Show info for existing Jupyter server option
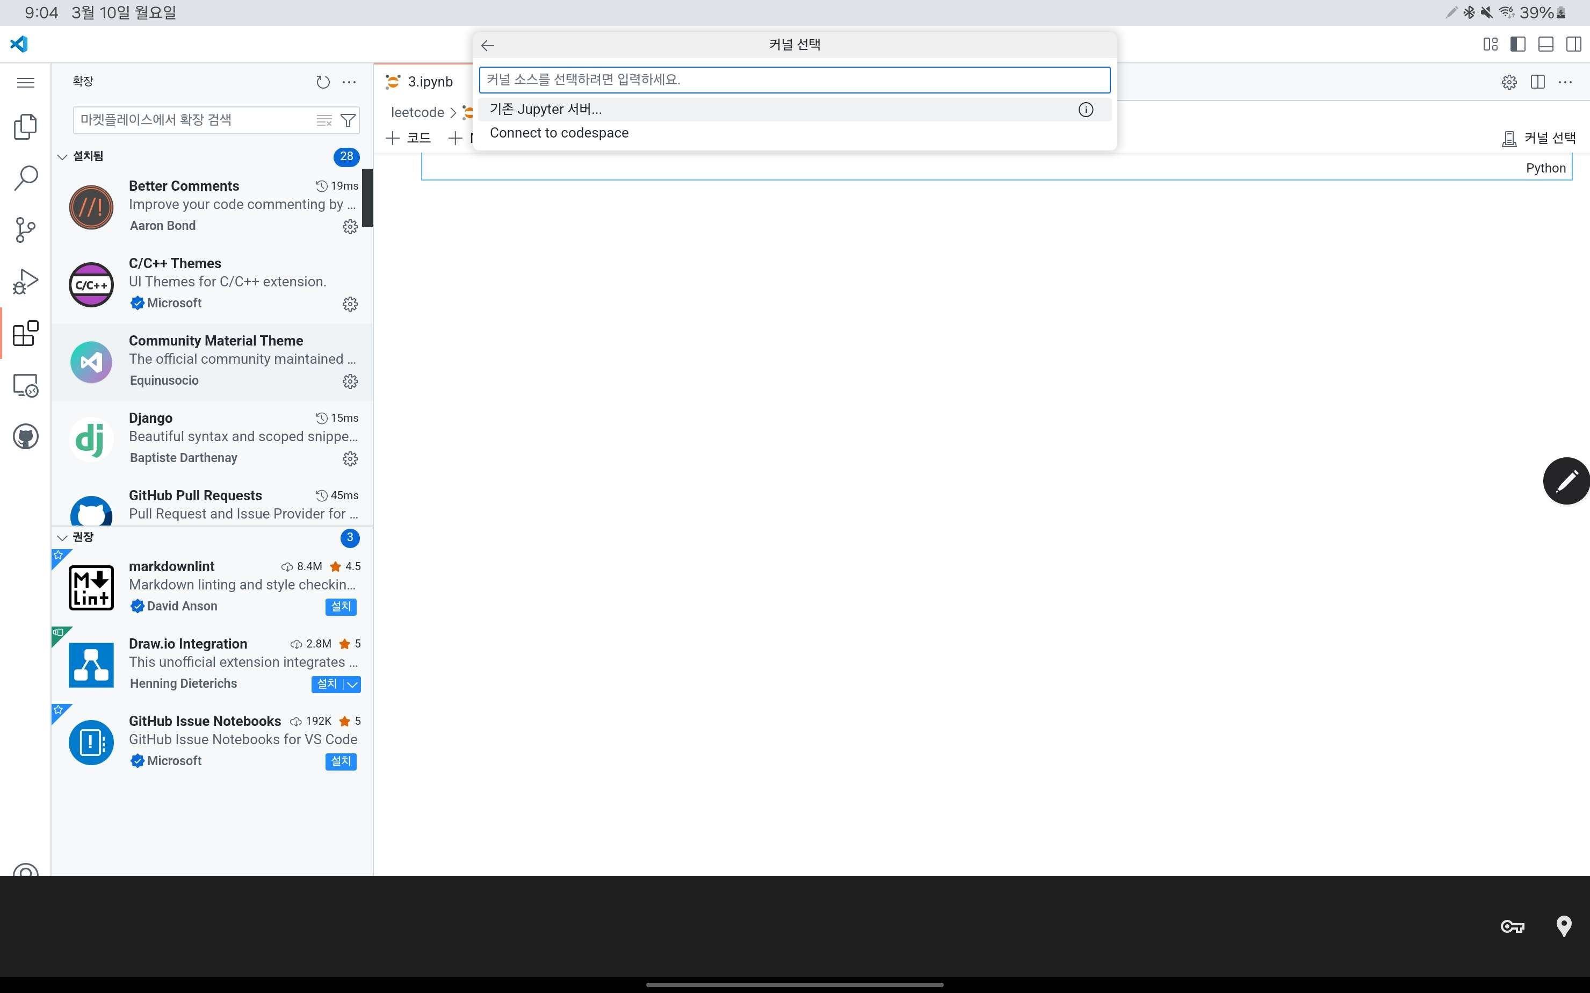 pos(1086,110)
